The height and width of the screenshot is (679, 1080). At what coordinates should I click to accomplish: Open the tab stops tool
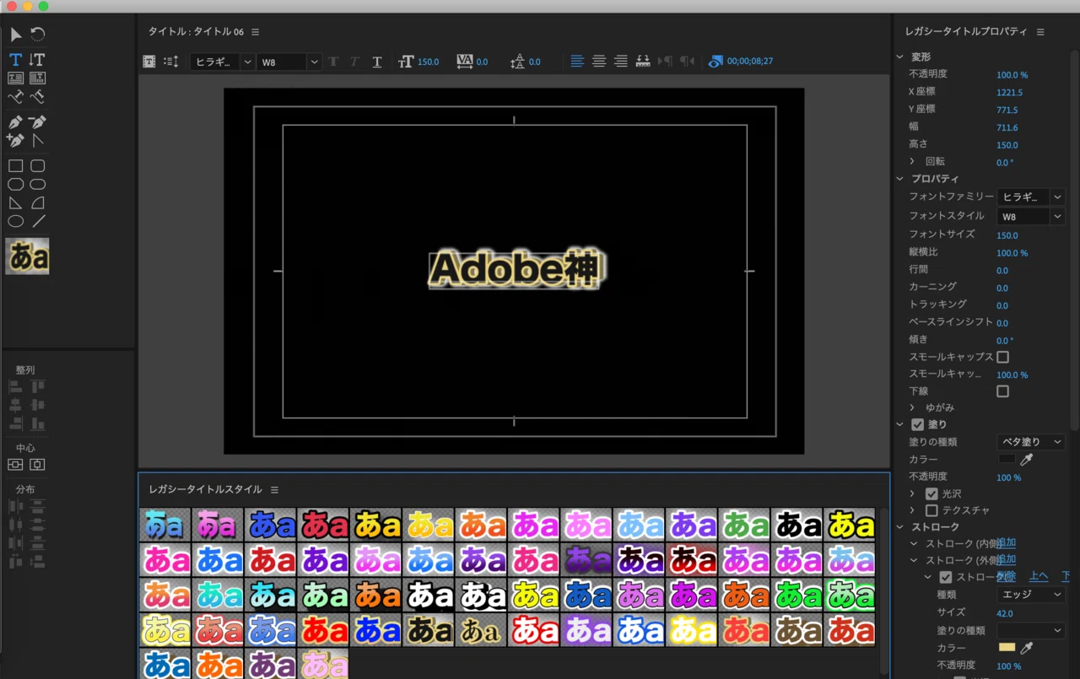[x=643, y=62]
